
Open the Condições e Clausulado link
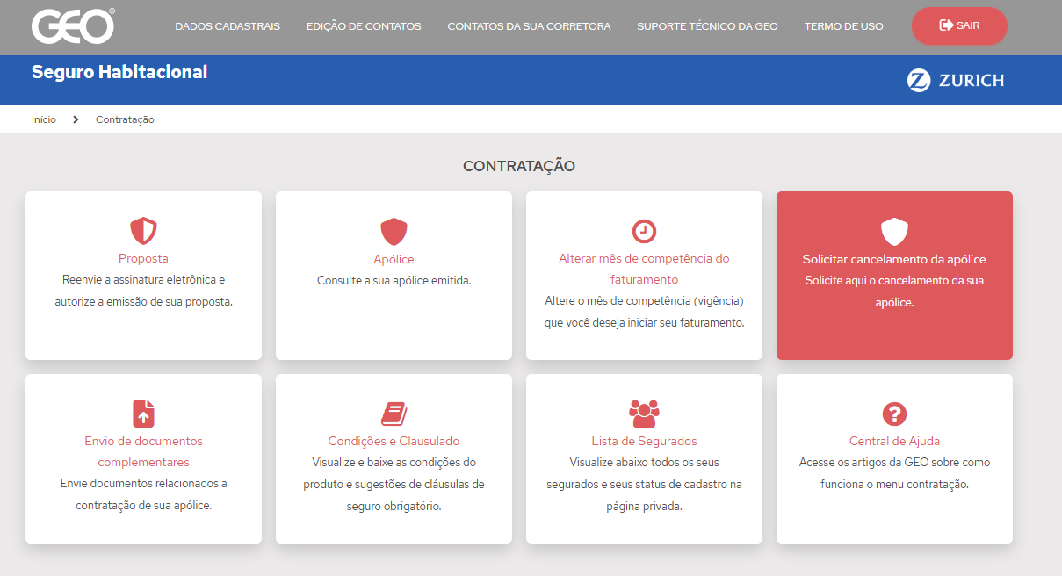tap(394, 441)
